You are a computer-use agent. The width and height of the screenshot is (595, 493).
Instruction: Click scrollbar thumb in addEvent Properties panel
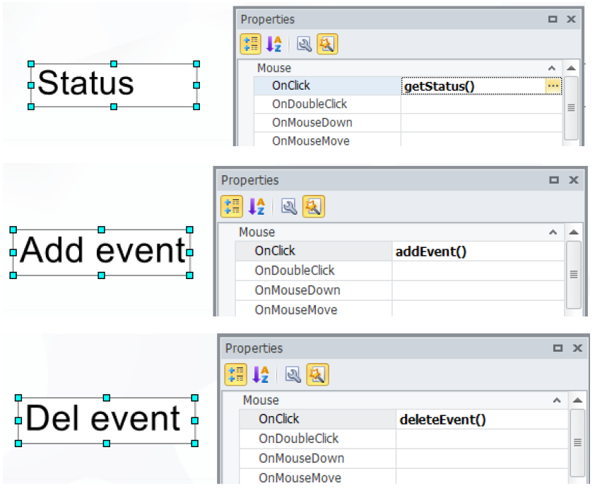coord(573,275)
